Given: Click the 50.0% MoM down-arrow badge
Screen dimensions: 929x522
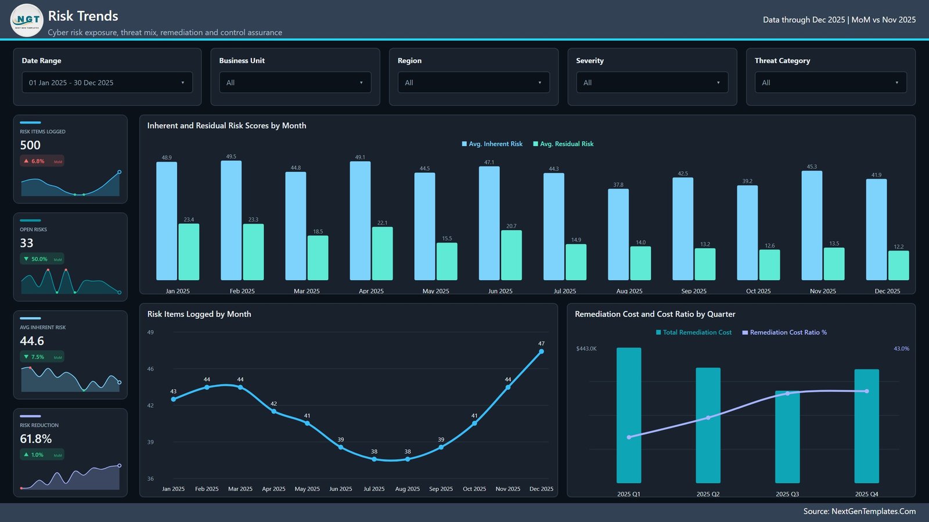Looking at the screenshot, I should coord(42,259).
